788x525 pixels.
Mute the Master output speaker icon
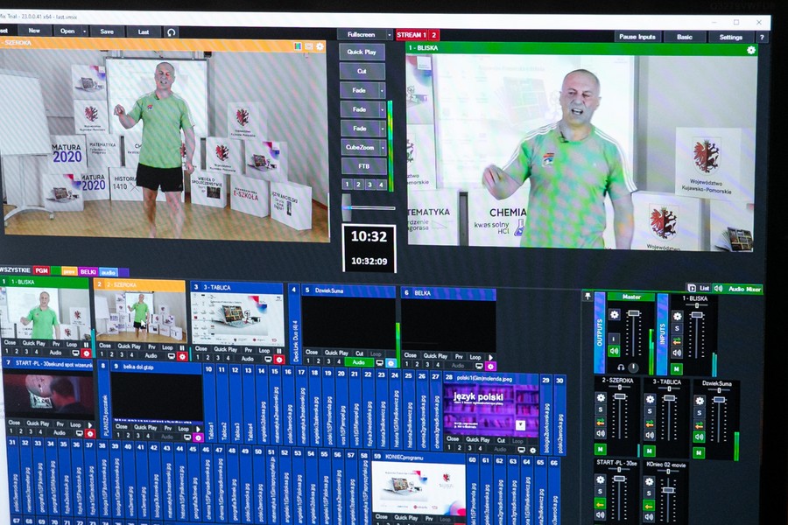(614, 350)
